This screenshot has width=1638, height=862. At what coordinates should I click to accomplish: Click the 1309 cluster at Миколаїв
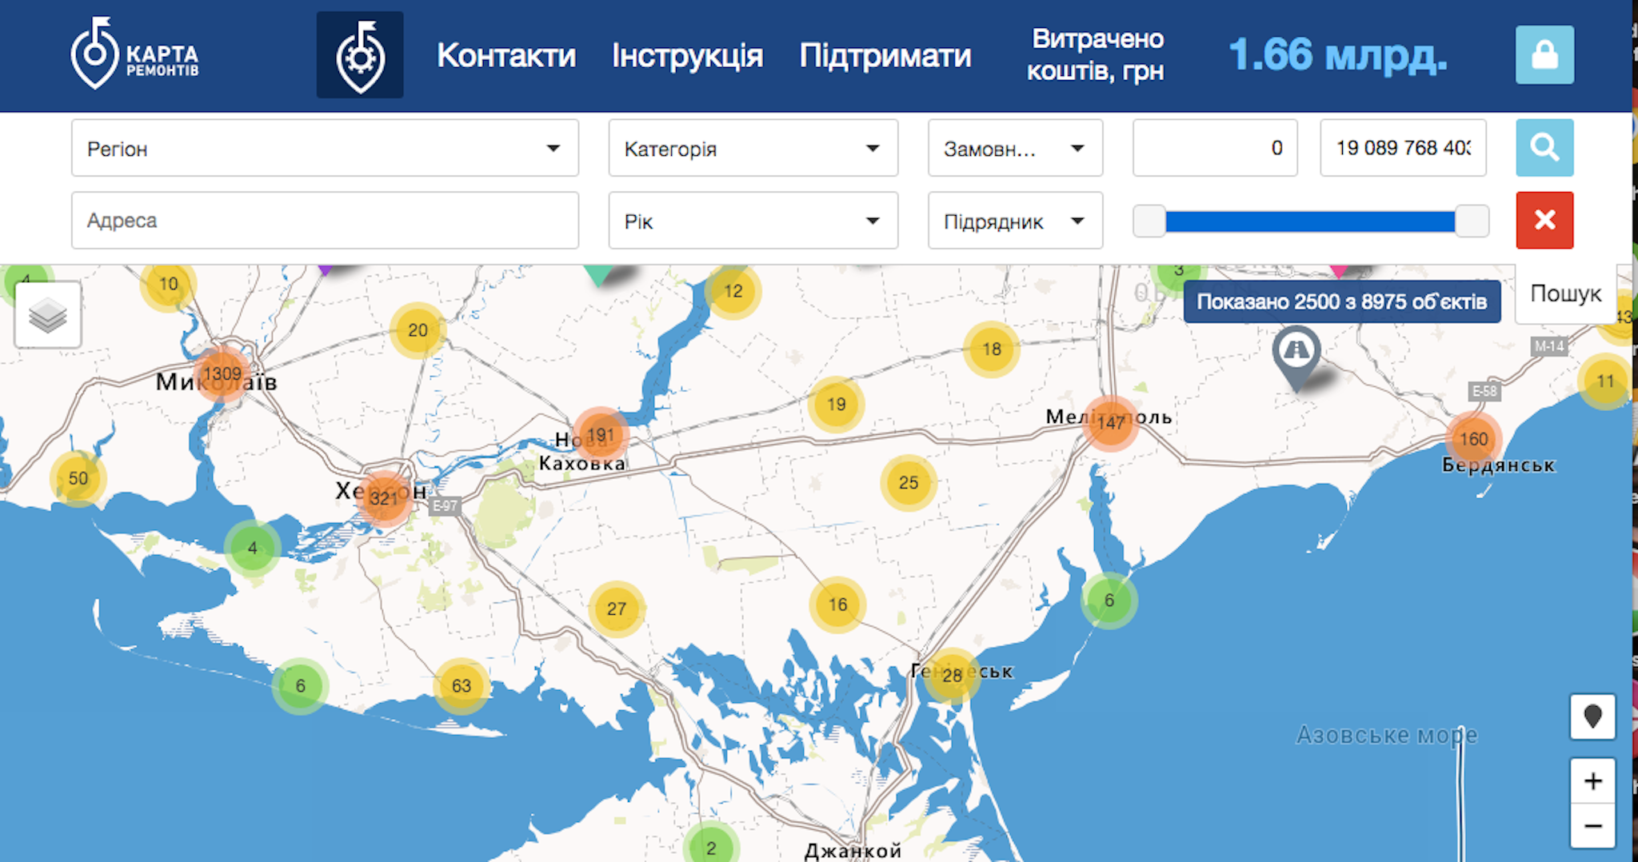pyautogui.click(x=222, y=373)
